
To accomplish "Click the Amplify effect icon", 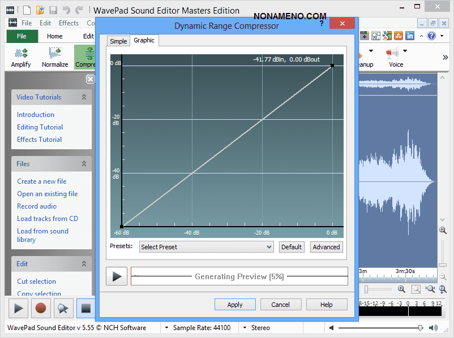I will tap(21, 57).
